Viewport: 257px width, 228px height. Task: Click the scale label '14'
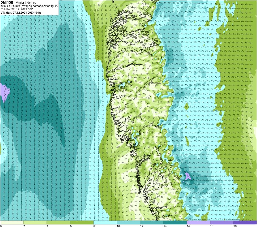[x=165, y=226]
